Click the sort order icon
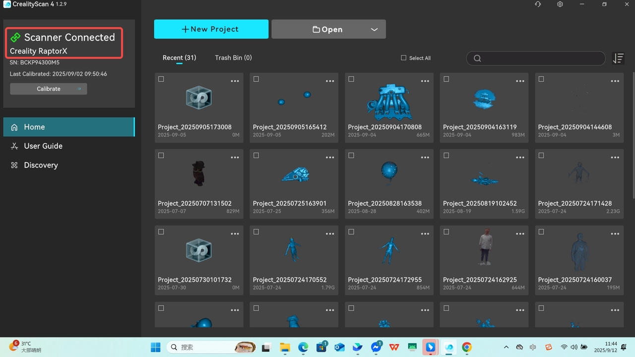Image resolution: width=635 pixels, height=357 pixels. pos(618,59)
